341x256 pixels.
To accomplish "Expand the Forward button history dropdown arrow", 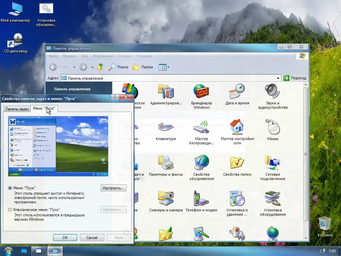I will click(92, 67).
